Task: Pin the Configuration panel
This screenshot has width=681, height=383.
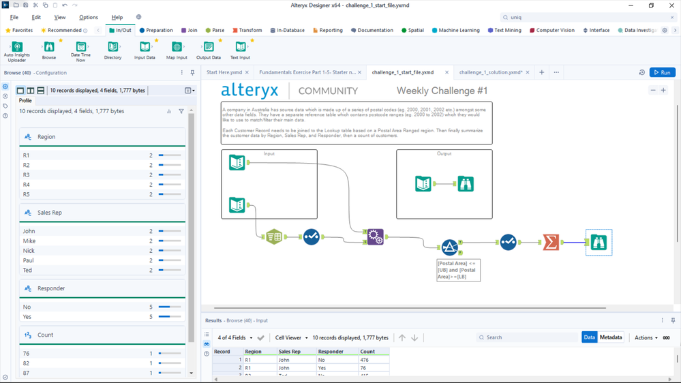Action: 192,72
